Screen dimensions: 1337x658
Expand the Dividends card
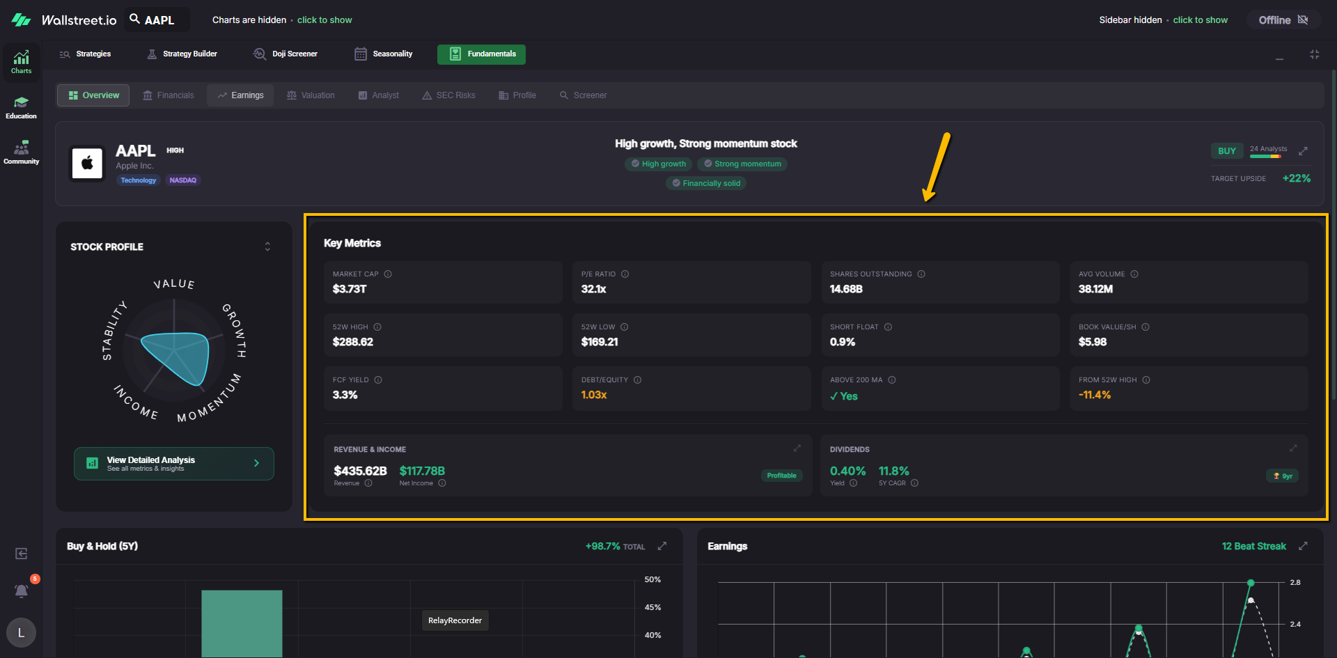point(1293,448)
